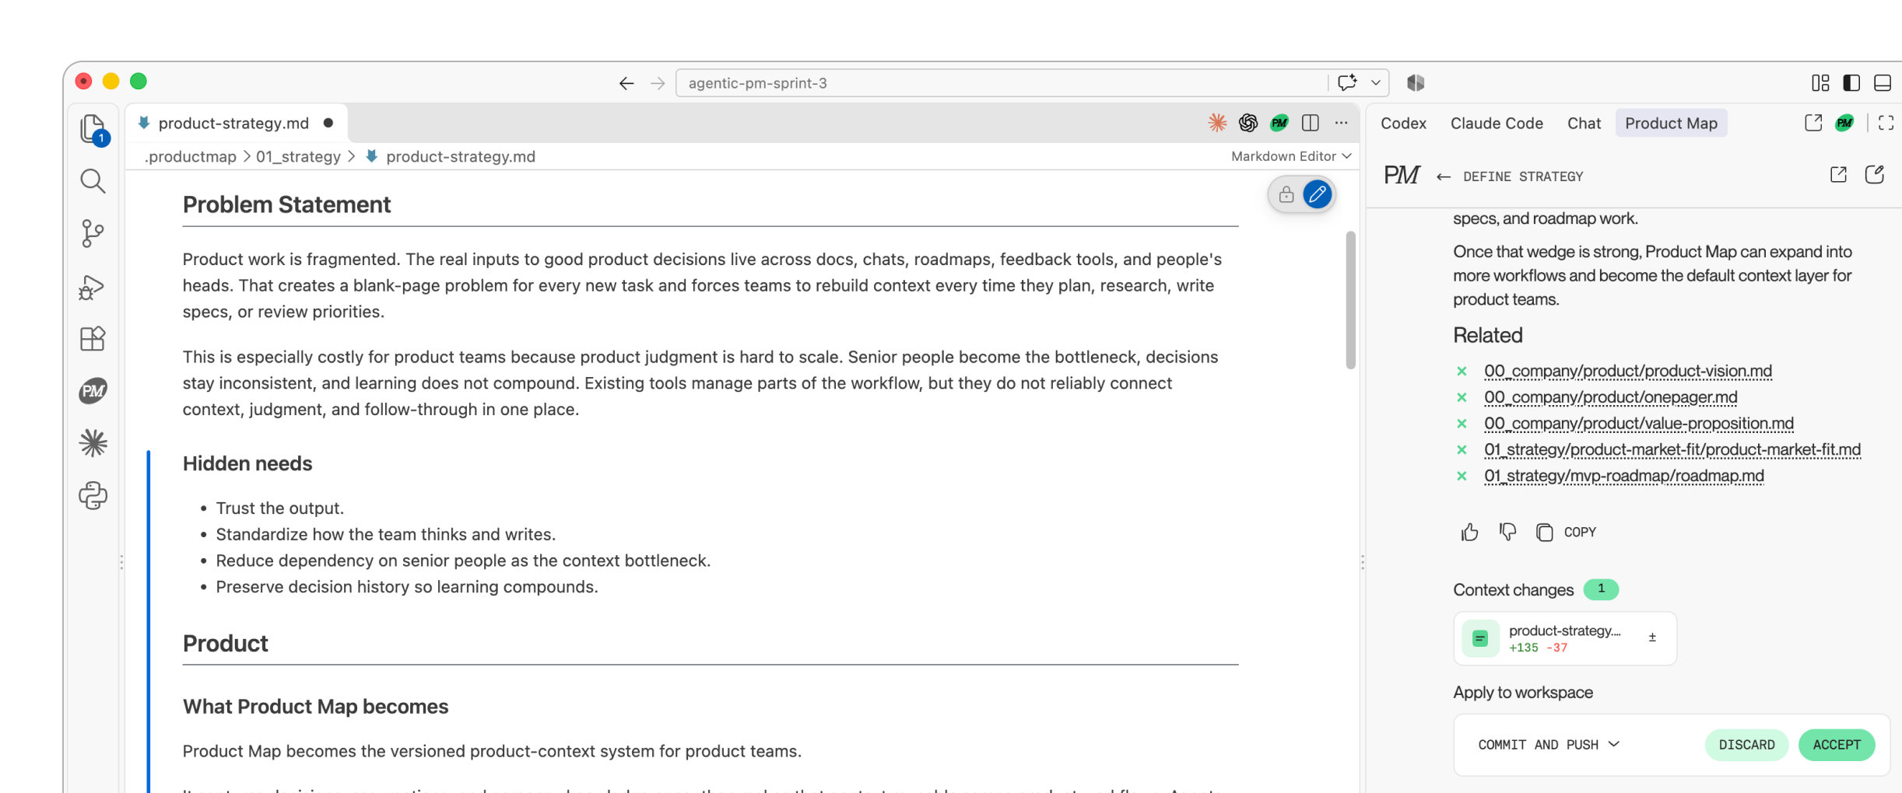The image size is (1902, 793).
Task: Open the Explorer files icon in sidebar
Action: coord(93,129)
